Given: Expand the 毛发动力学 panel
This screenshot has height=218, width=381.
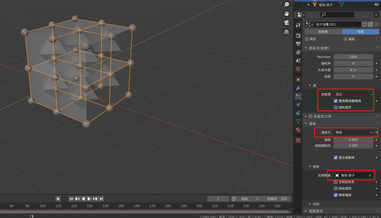Looking at the screenshot, I should point(306,116).
